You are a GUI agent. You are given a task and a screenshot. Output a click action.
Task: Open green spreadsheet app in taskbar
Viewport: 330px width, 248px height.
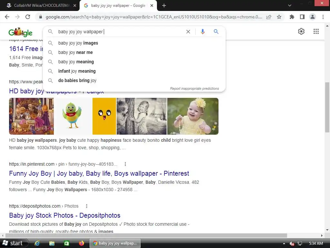pyautogui.click(x=66, y=243)
